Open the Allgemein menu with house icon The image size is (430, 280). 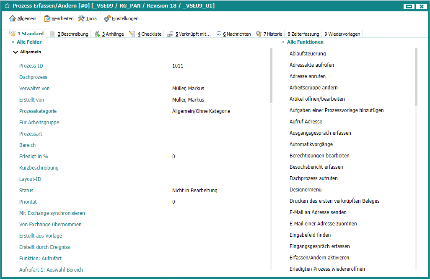click(x=23, y=18)
